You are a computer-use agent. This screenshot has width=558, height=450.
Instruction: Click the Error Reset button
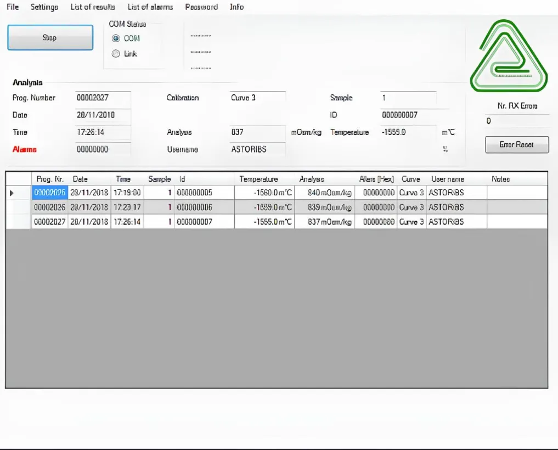point(516,145)
